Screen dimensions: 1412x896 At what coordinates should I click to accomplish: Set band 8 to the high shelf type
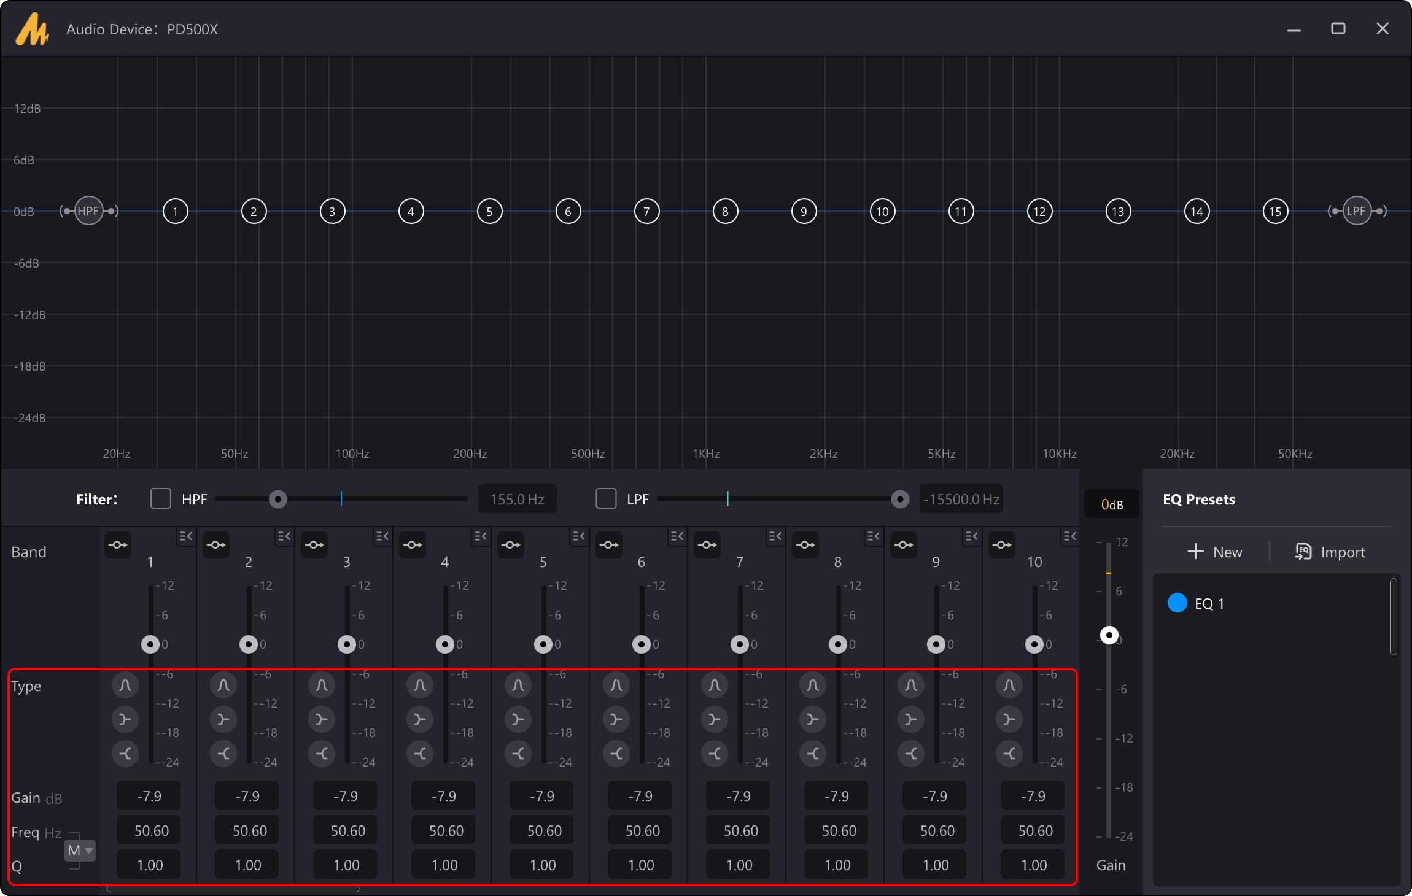[x=813, y=754]
